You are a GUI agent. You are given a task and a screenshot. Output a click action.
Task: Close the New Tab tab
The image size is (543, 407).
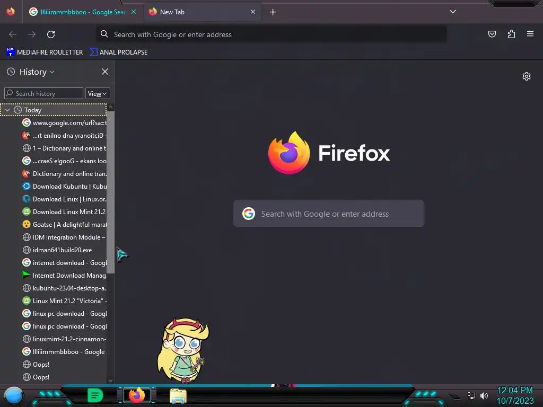(x=253, y=12)
